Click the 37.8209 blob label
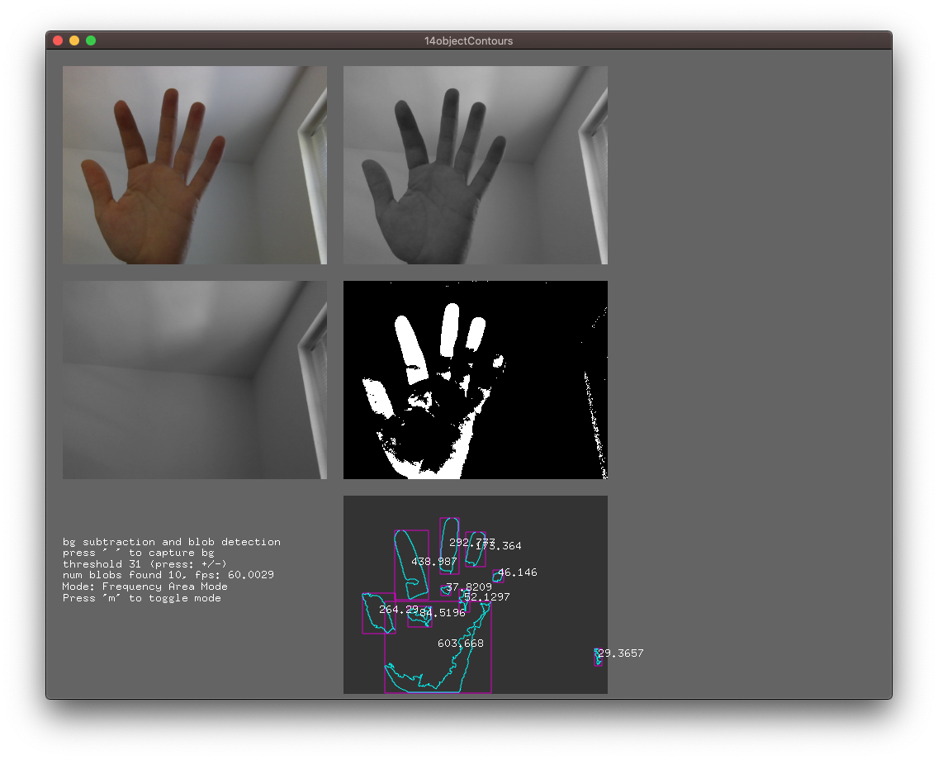Image resolution: width=938 pixels, height=760 pixels. (468, 587)
